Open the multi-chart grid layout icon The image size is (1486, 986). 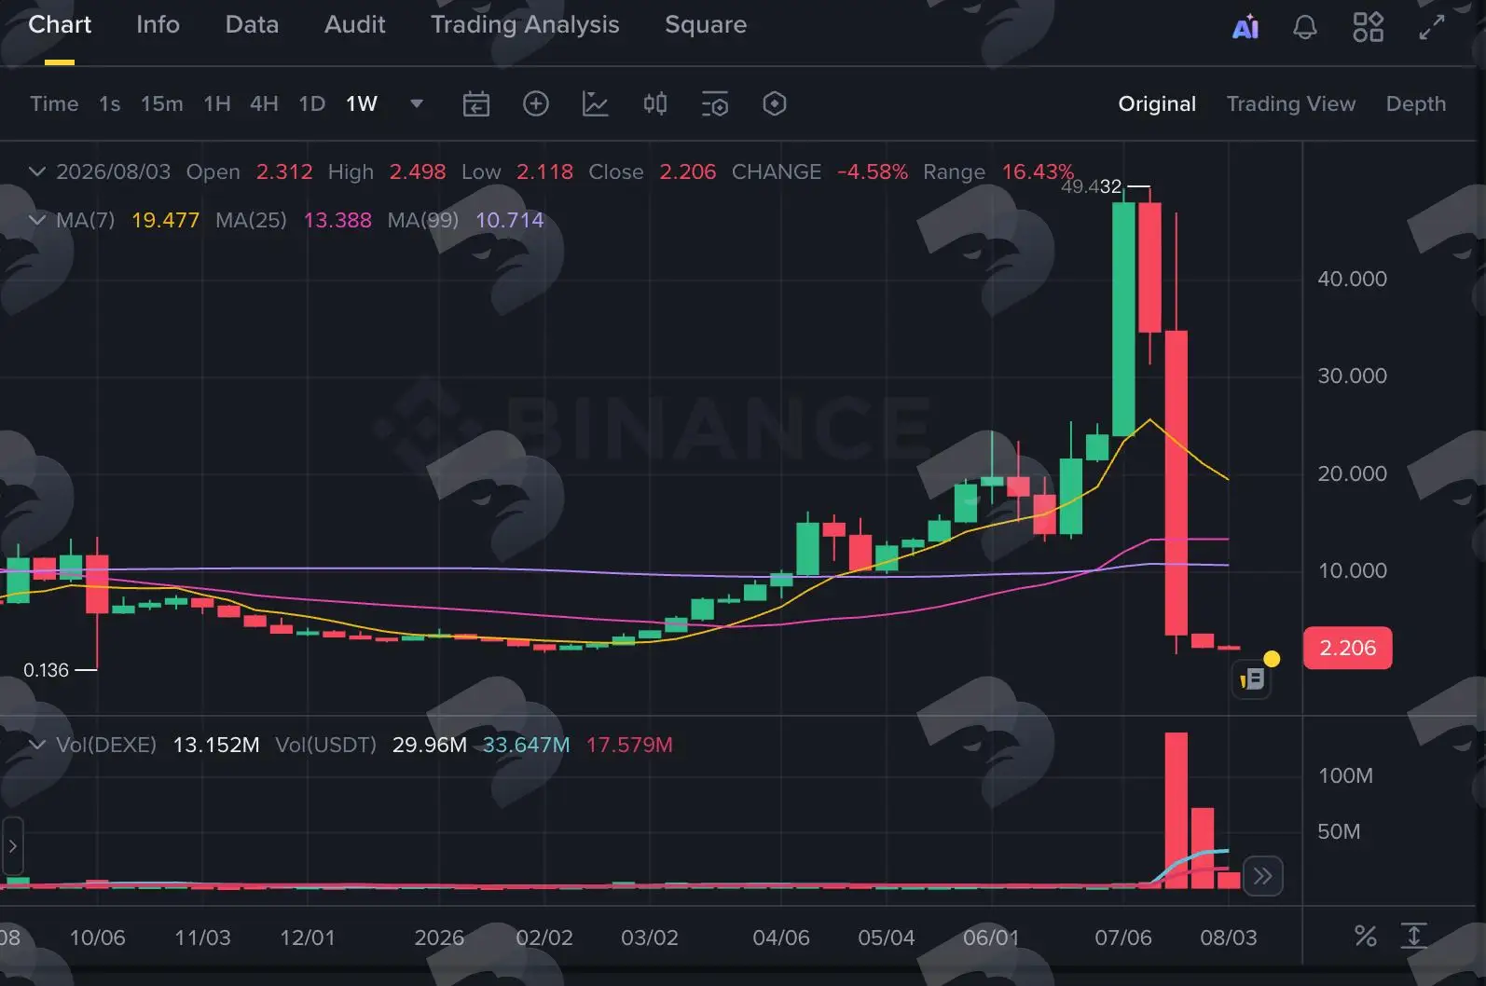click(1368, 27)
